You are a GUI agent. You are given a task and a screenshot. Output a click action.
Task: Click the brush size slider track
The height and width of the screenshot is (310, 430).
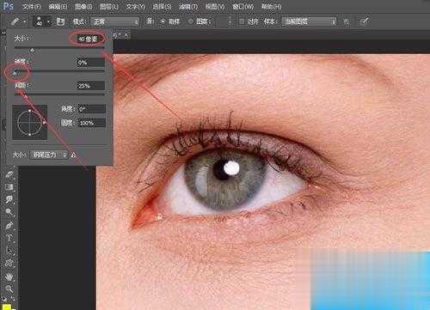[59, 48]
